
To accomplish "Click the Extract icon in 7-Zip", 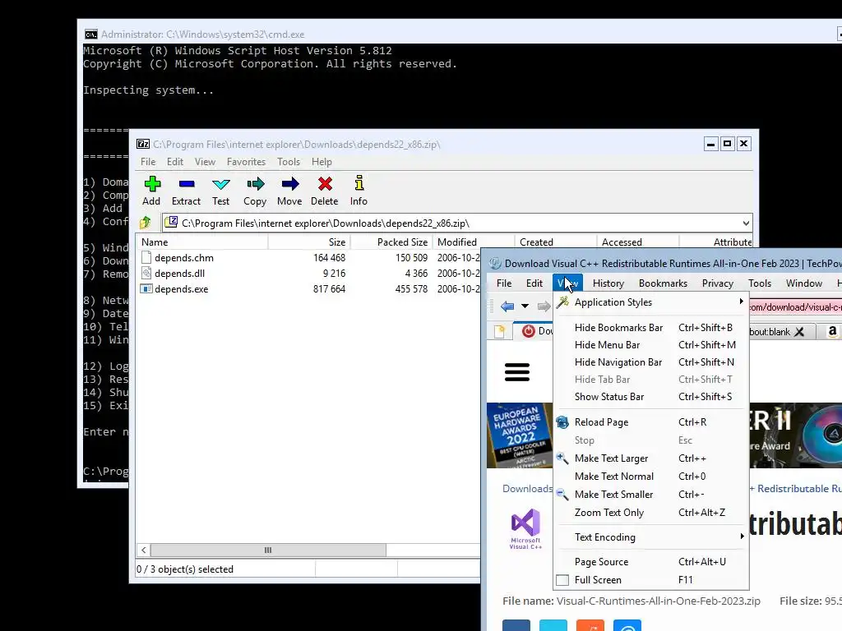I will pos(187,184).
